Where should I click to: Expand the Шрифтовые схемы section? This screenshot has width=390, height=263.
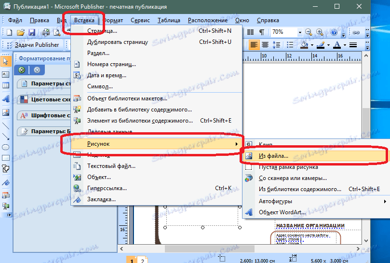coord(44,115)
